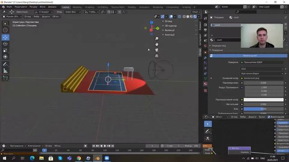289x162 pixels.
Task: Select the node editor Links Cut tool
Action: pos(208,139)
